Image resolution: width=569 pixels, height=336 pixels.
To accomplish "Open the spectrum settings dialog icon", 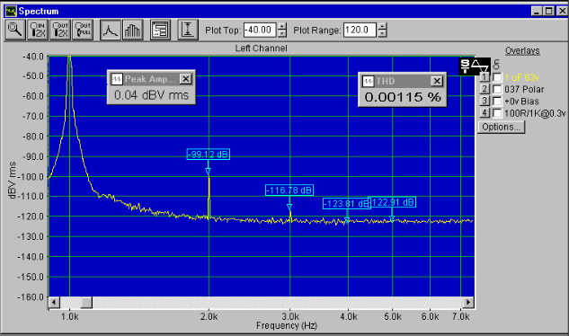I will point(160,30).
